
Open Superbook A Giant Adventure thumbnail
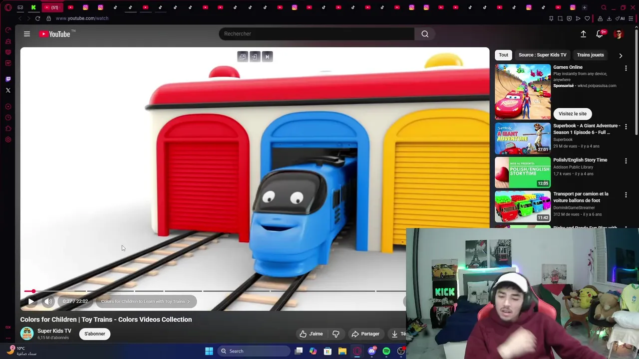(x=523, y=138)
